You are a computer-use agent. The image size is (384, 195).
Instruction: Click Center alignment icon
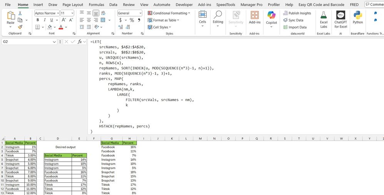pos(89,20)
